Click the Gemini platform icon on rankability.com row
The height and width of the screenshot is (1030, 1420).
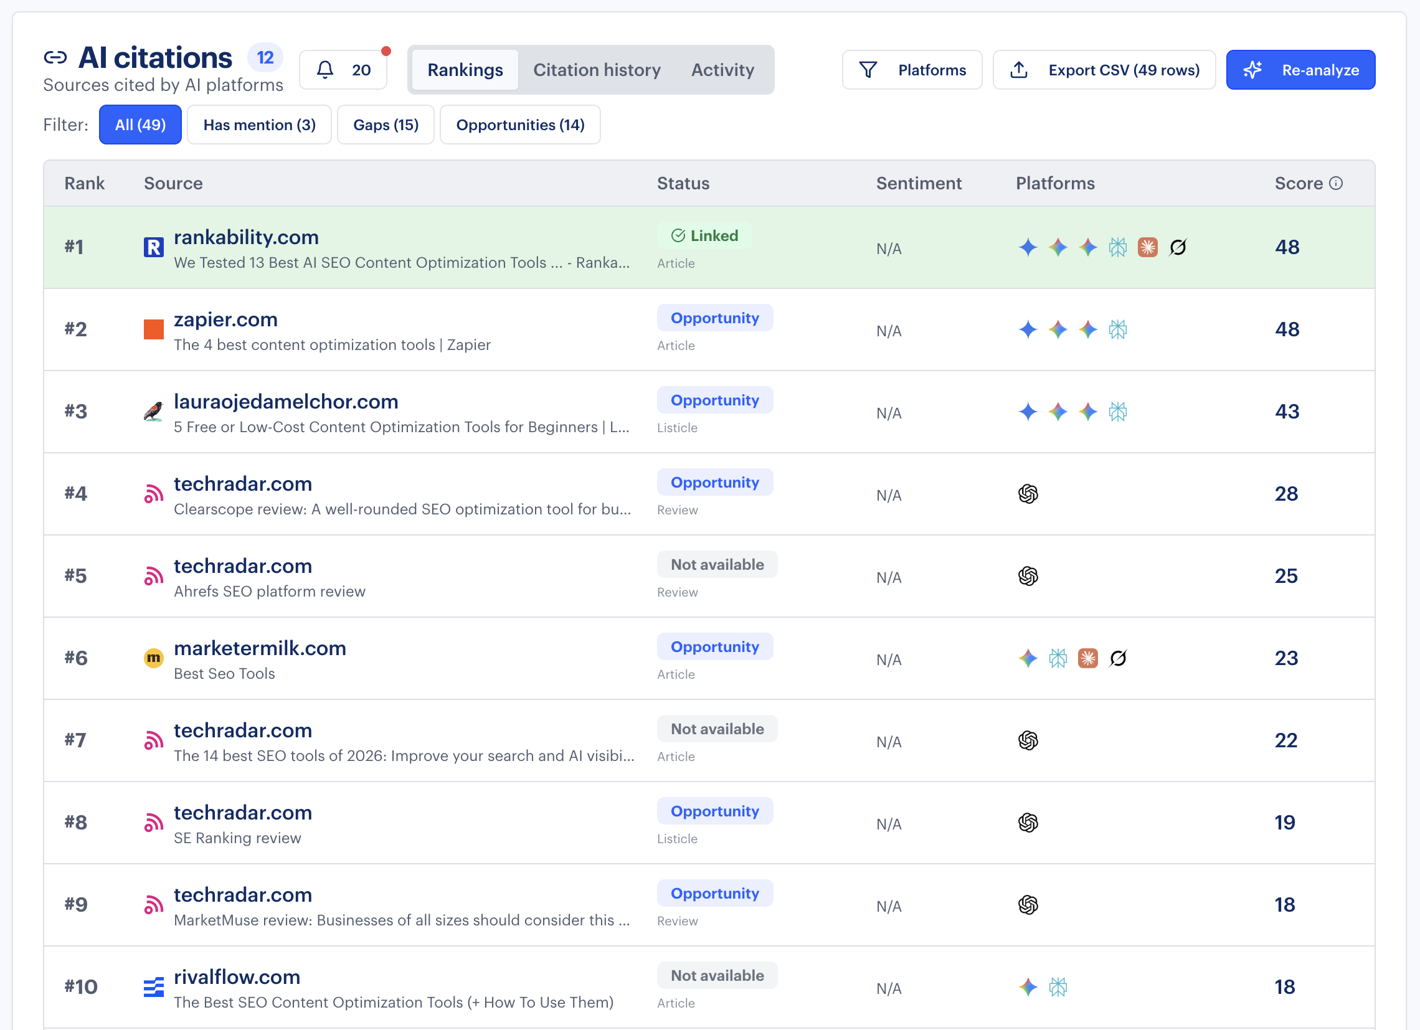pyautogui.click(x=1028, y=247)
